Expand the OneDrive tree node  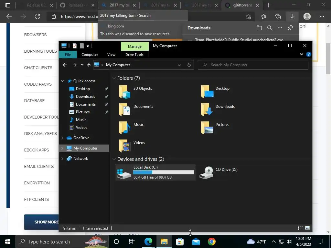click(x=62, y=138)
